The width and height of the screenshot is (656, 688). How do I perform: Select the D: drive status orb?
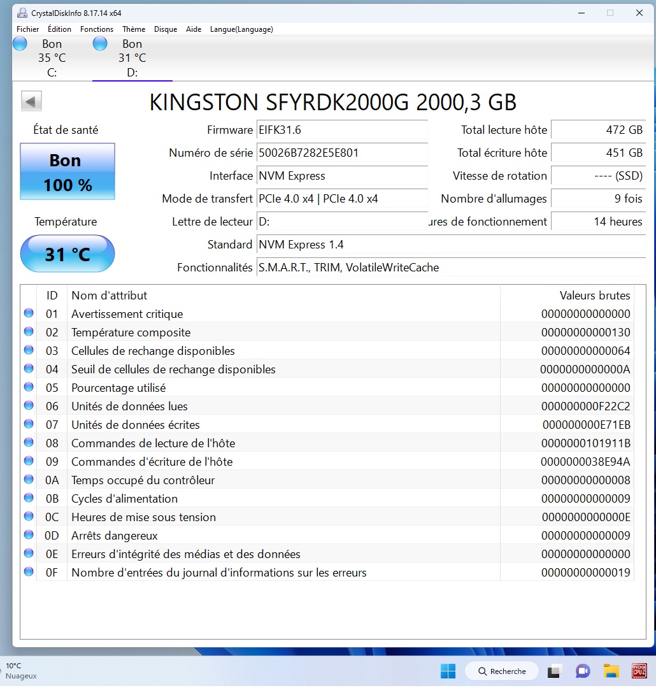100,44
